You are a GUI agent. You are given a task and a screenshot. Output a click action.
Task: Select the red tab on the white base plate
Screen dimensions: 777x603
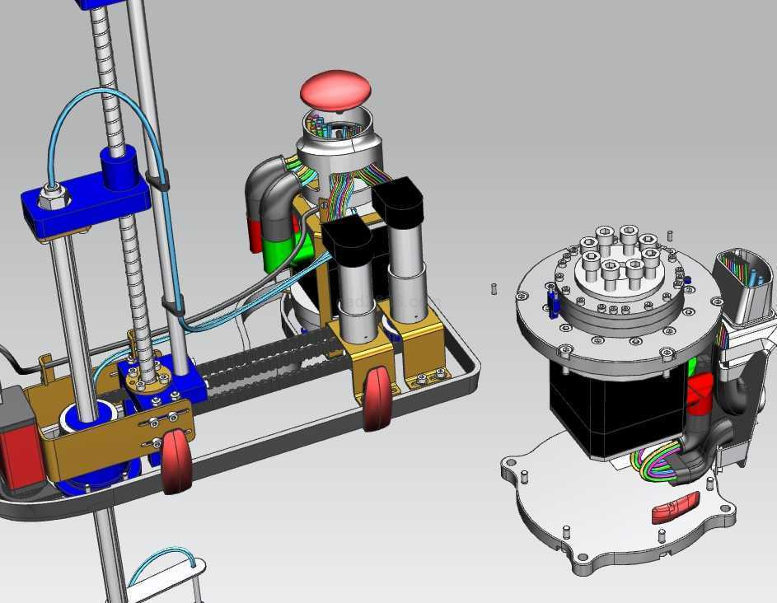pos(676,507)
